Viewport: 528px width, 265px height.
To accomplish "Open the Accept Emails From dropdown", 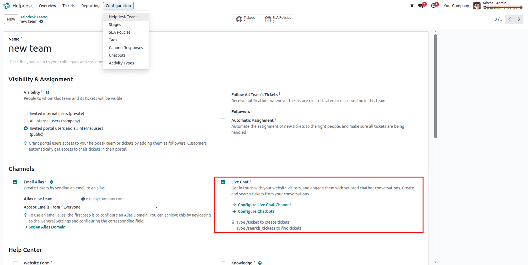I will pos(156,207).
